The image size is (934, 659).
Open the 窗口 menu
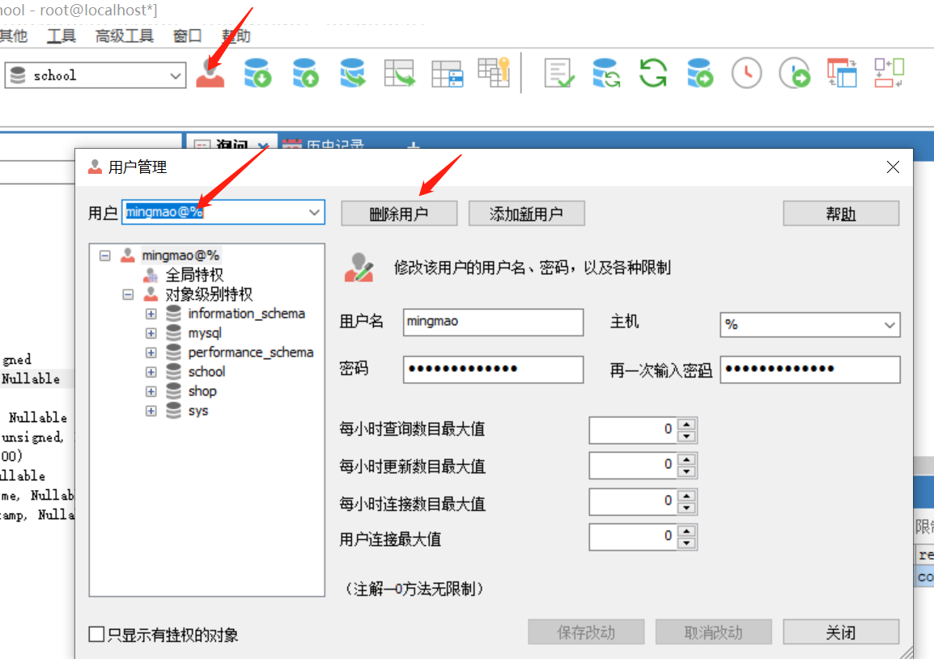click(x=188, y=36)
